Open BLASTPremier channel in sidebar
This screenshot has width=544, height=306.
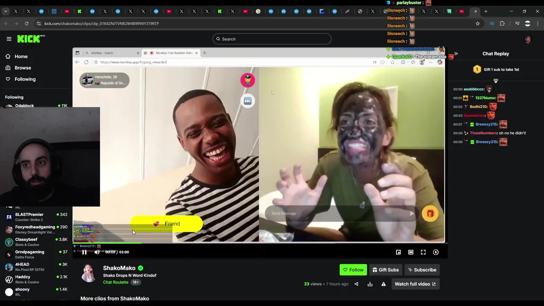point(36,217)
